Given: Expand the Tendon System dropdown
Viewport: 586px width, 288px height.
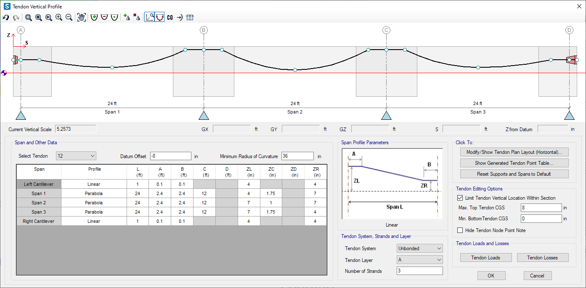Looking at the screenshot, I should pyautogui.click(x=419, y=248).
